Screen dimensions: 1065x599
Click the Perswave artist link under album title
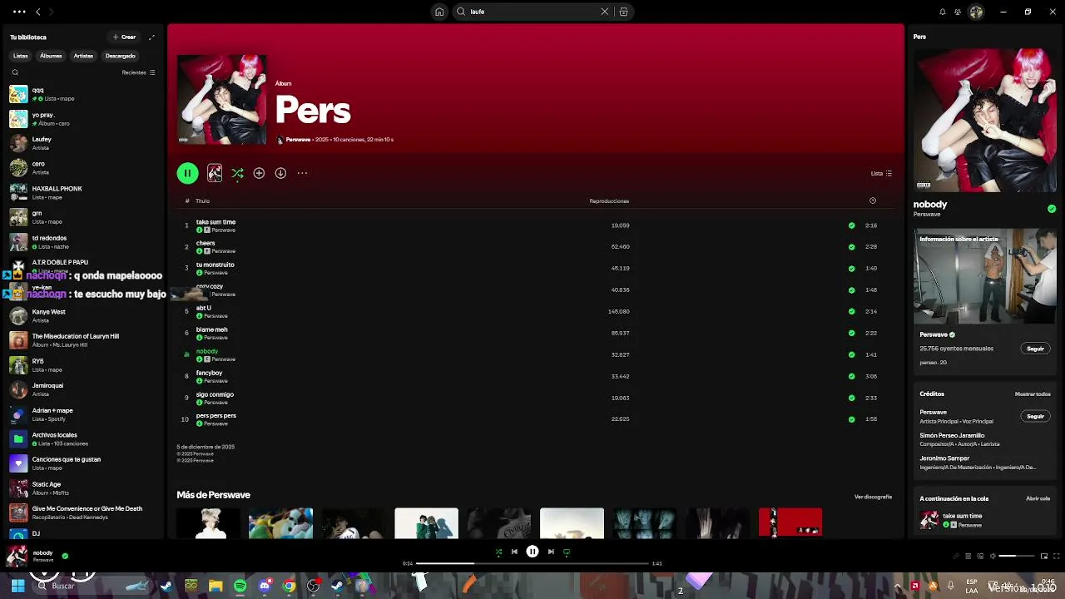coord(298,140)
